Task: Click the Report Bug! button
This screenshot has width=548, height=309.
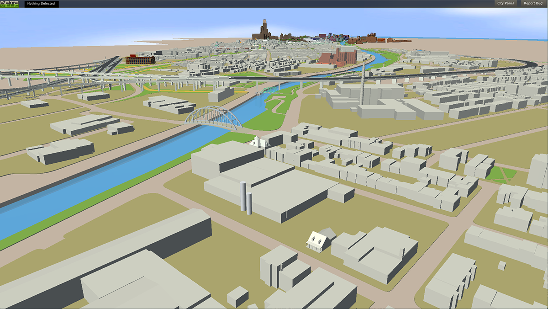Action: [533, 3]
